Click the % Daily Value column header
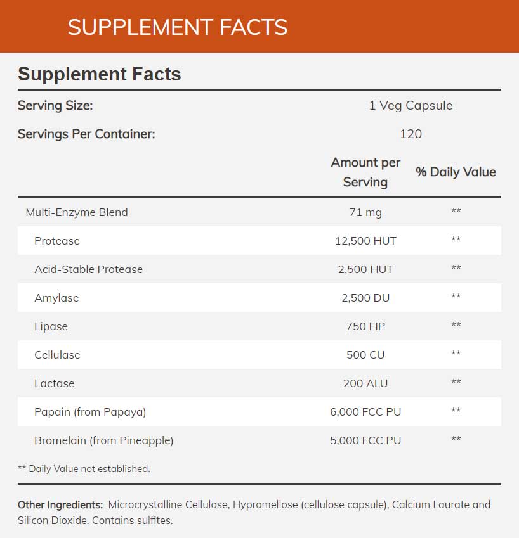 click(x=456, y=172)
